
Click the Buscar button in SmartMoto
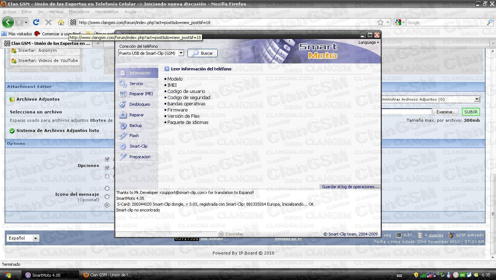pos(202,53)
